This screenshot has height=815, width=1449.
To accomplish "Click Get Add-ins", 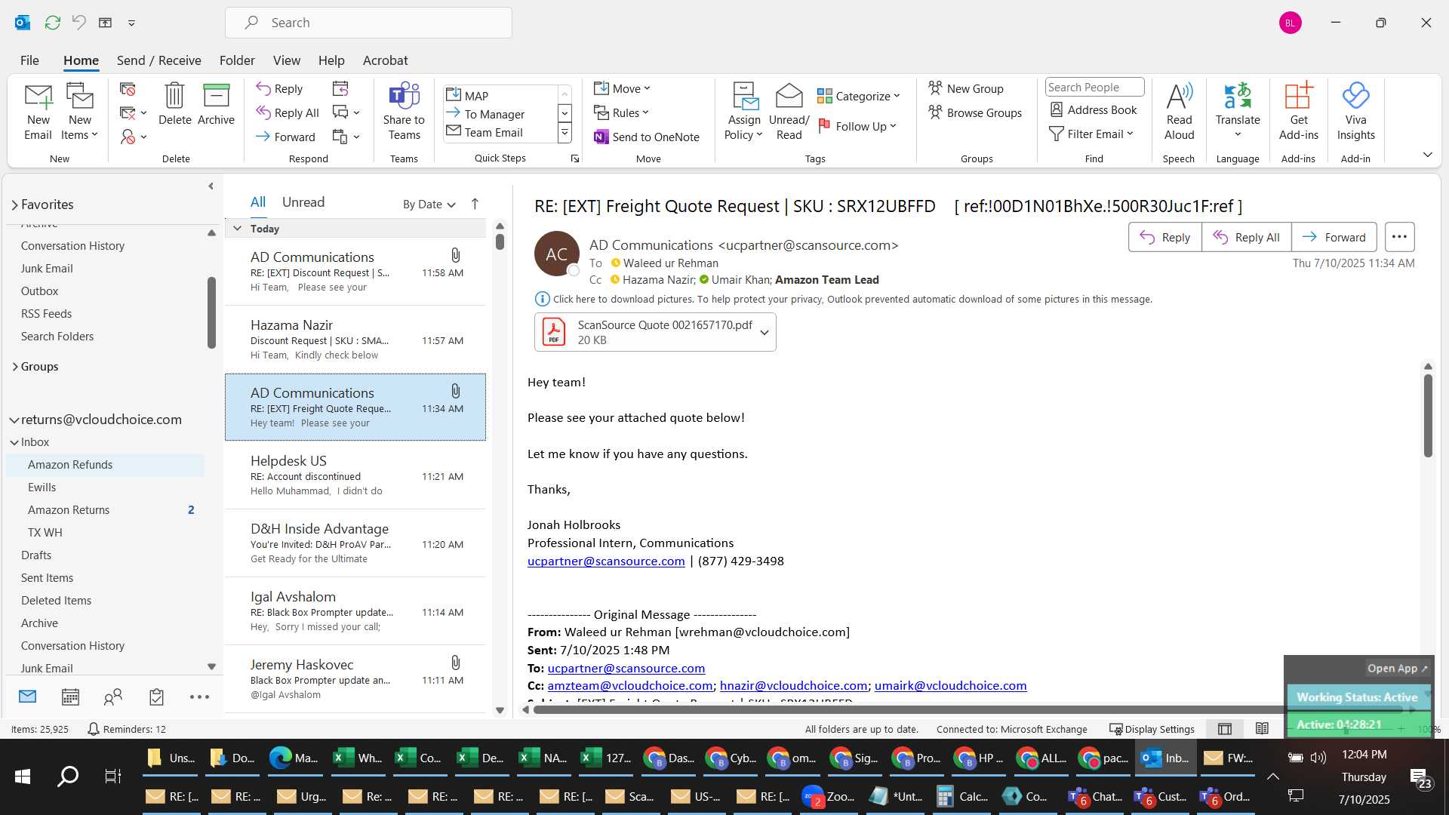I will 1298,112.
